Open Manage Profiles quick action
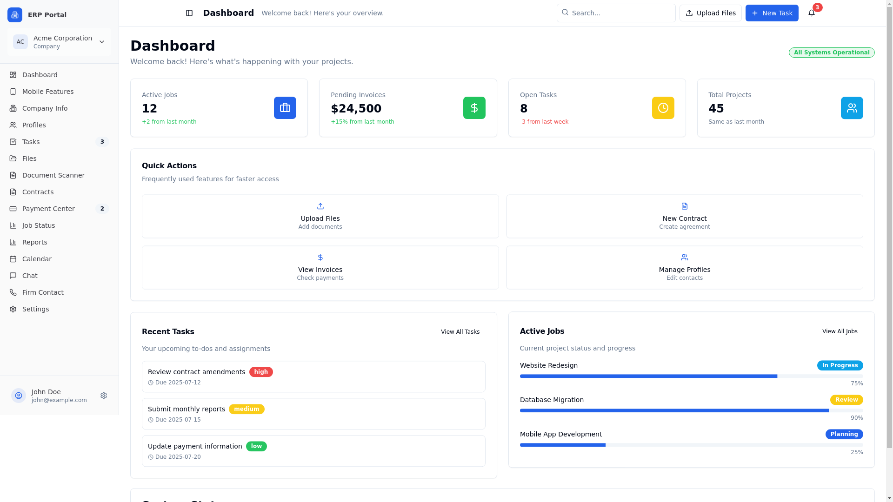Image resolution: width=893 pixels, height=502 pixels. click(685, 268)
